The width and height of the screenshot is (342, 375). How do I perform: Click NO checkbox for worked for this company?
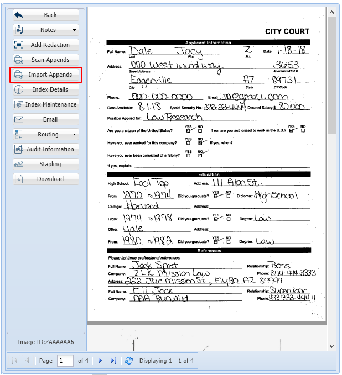coord(200,143)
